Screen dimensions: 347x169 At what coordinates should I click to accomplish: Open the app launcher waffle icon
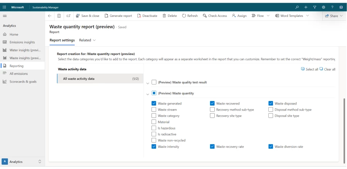5,7
